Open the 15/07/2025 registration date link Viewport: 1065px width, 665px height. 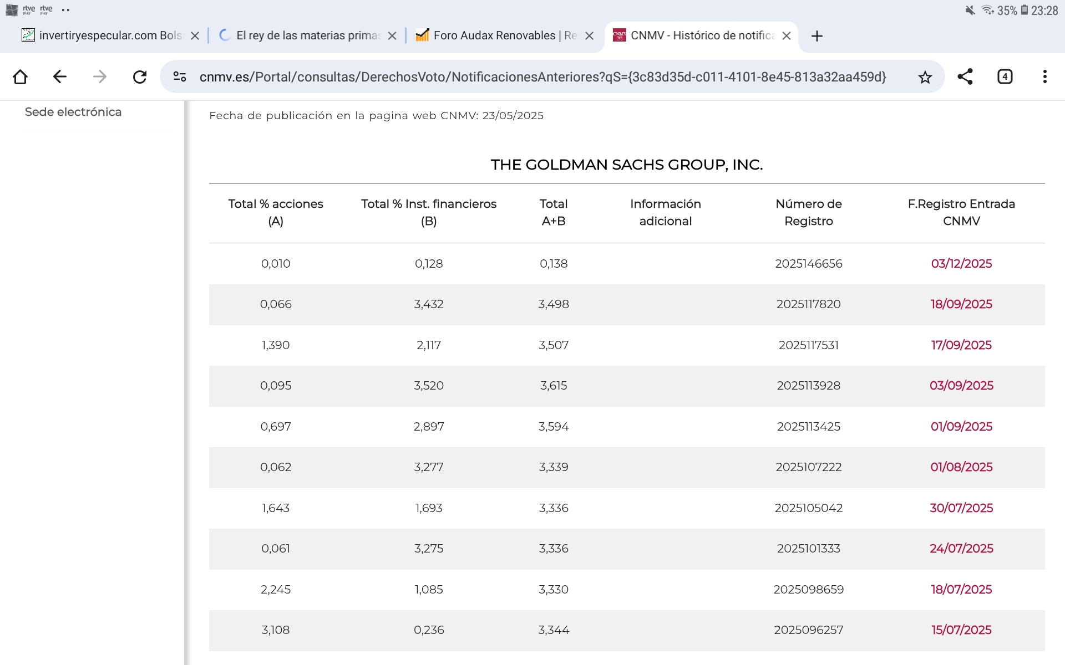[961, 630]
